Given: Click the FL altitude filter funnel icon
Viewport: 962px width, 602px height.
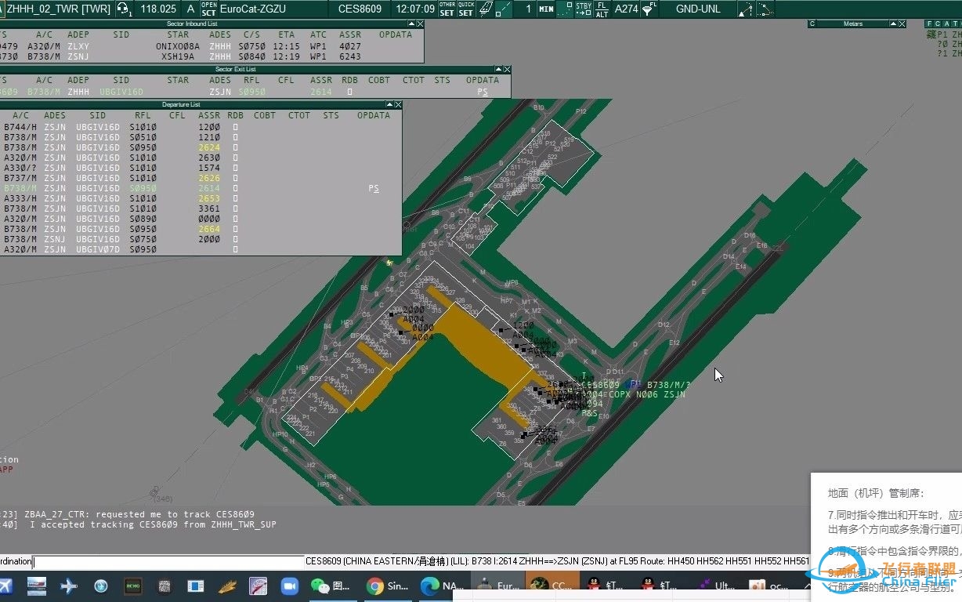Looking at the screenshot, I should tap(649, 9).
